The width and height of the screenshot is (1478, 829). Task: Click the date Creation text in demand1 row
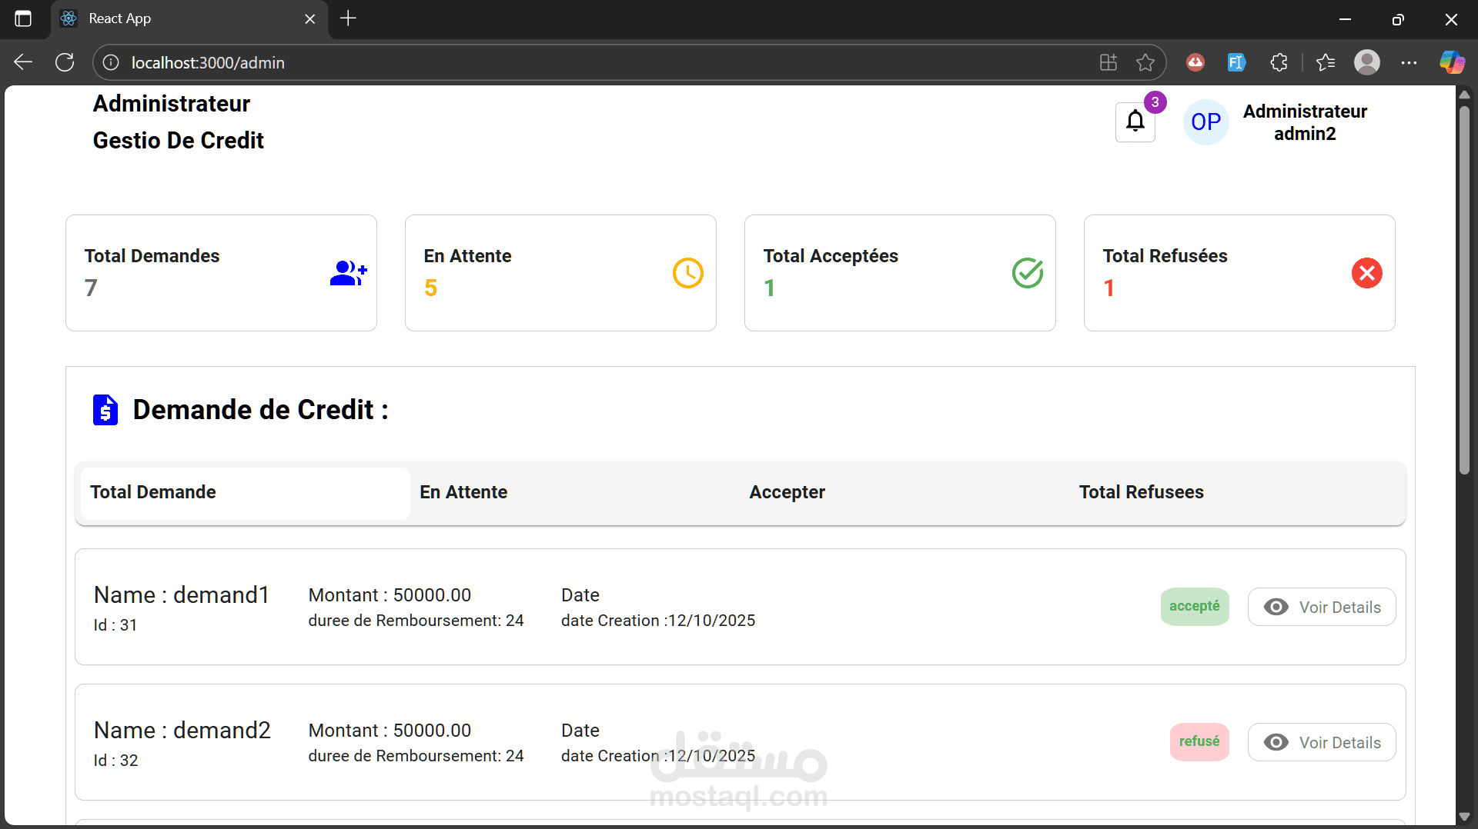[658, 621]
